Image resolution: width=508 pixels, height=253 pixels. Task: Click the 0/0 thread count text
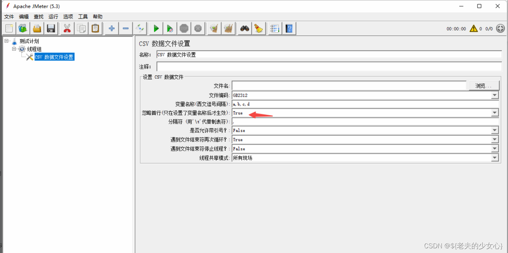tap(489, 29)
